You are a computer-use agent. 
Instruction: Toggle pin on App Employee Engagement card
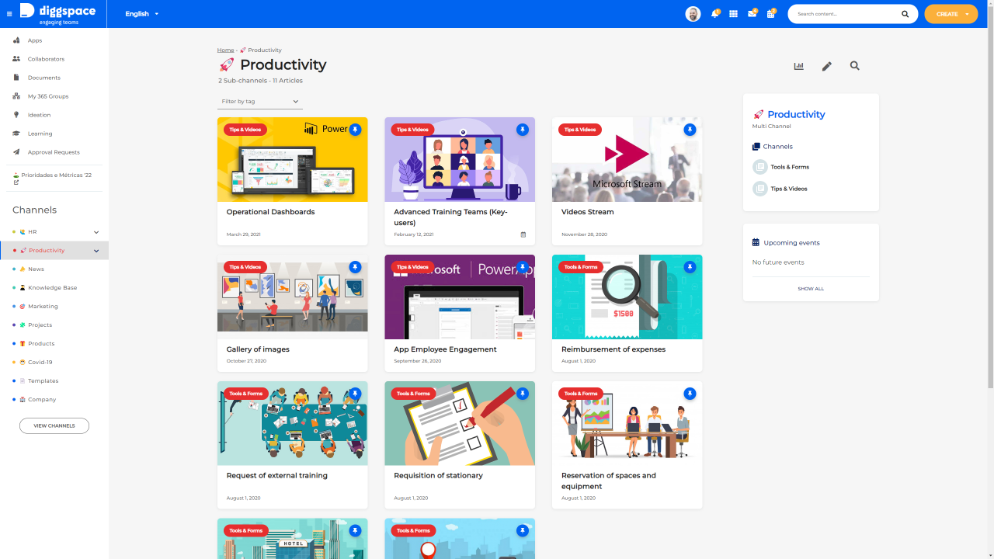pyautogui.click(x=523, y=267)
